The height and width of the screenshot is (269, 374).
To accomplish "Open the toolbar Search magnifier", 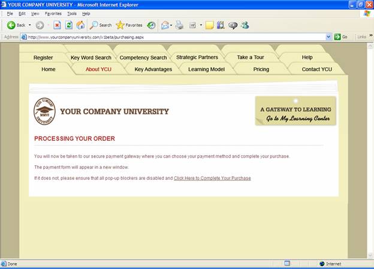I will (101, 25).
